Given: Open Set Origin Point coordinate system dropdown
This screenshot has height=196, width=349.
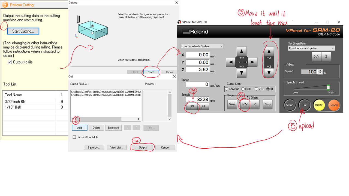Looking at the screenshot, I should [311, 48].
